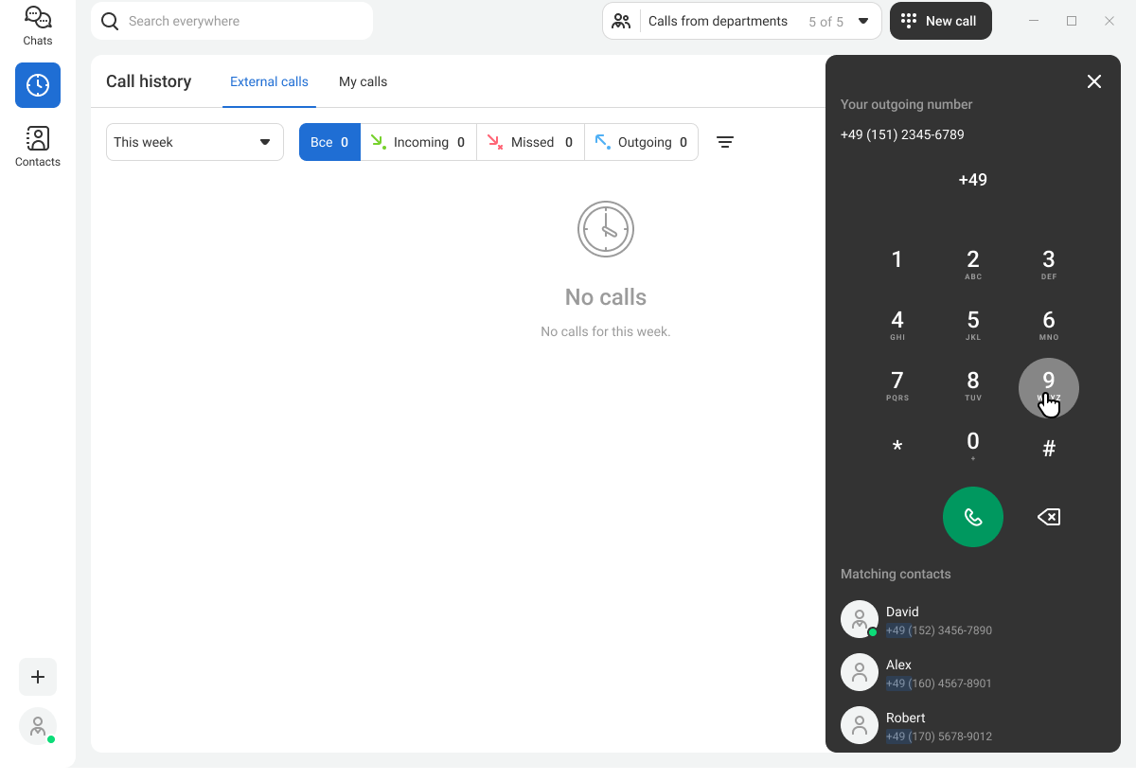Open Calls from departments dropdown
This screenshot has width=1136, height=781.
click(x=741, y=21)
